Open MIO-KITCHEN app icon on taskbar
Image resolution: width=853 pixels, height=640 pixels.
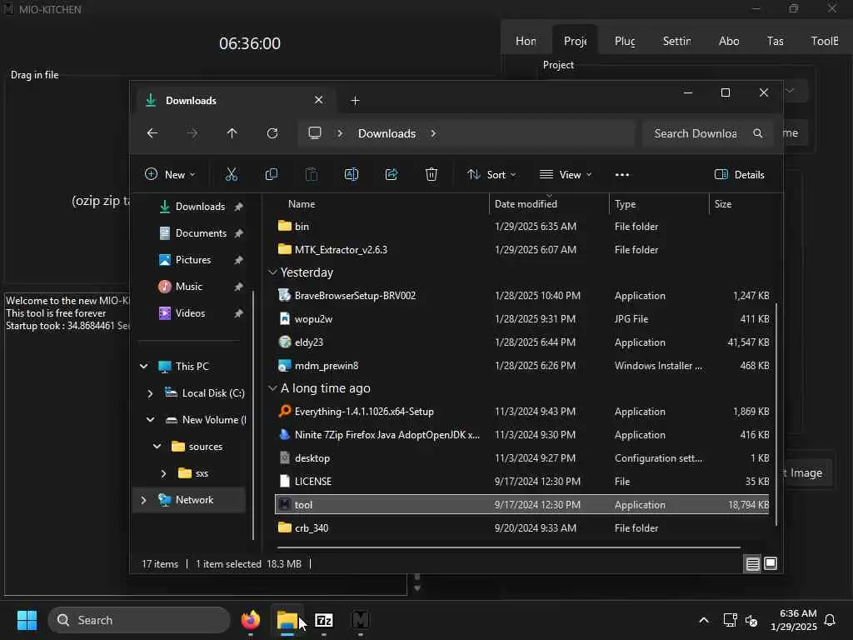pos(360,620)
